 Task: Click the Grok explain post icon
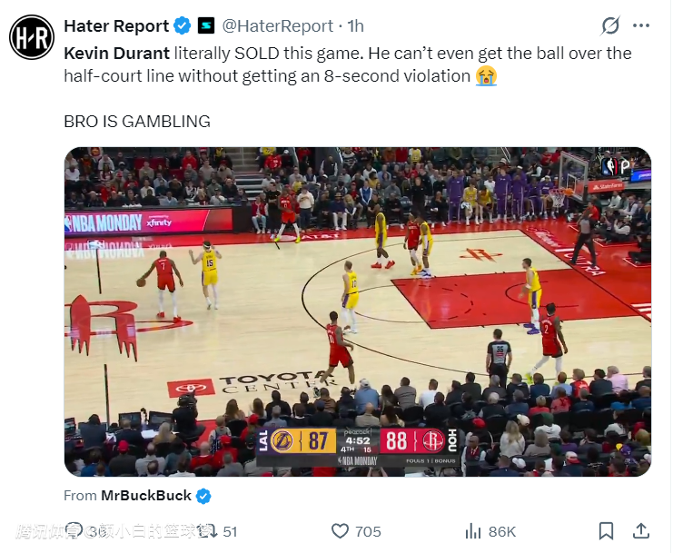coord(610,25)
